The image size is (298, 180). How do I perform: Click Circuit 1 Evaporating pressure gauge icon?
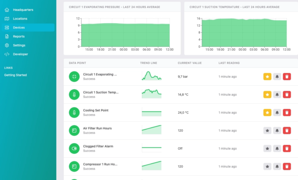pyautogui.click(x=74, y=76)
